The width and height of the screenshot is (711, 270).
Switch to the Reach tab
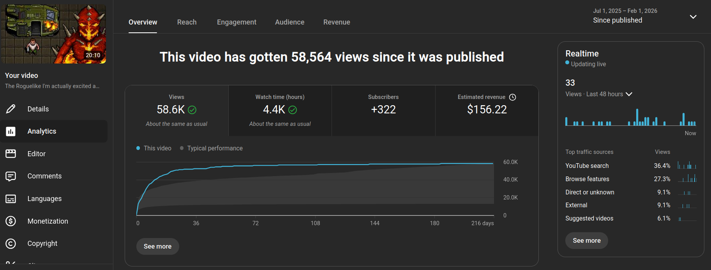tap(187, 22)
